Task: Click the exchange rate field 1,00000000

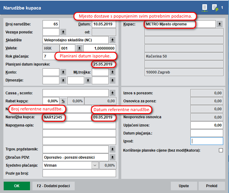Action: [x=99, y=48]
